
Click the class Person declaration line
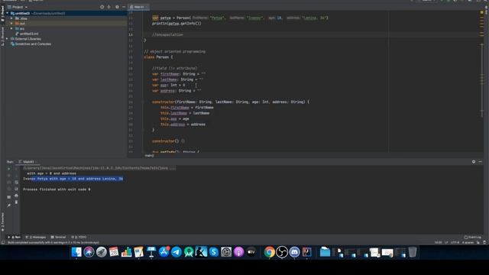pyautogui.click(x=158, y=57)
